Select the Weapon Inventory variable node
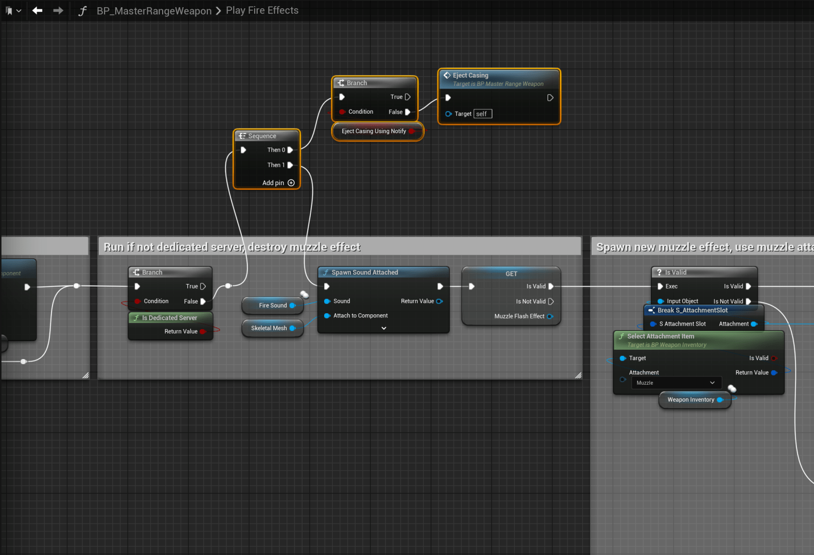Image resolution: width=814 pixels, height=555 pixels. pos(691,400)
